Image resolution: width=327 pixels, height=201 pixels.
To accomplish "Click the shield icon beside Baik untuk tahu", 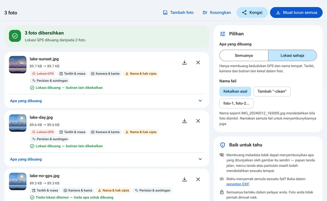I will 222,145.
